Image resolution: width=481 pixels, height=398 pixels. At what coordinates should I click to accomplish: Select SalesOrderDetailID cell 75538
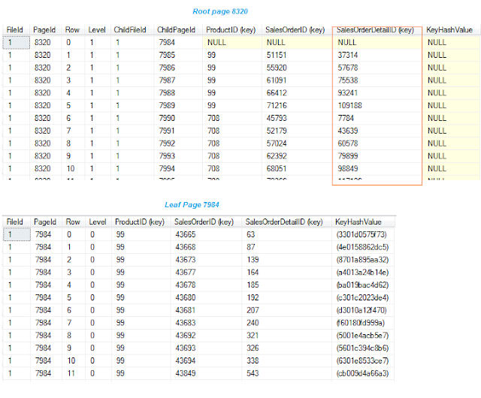click(377, 80)
